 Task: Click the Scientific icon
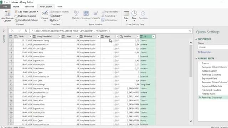[x=96, y=14]
